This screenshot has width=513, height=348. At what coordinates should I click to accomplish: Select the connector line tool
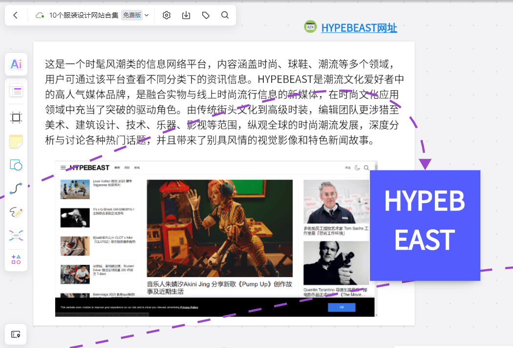pos(16,188)
